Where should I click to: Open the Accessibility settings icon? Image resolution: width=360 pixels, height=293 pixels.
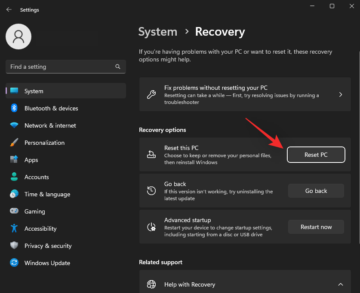point(14,229)
